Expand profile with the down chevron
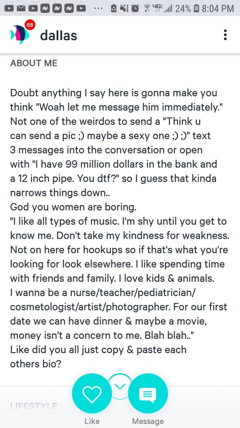The width and height of the screenshot is (240, 428). [x=120, y=386]
